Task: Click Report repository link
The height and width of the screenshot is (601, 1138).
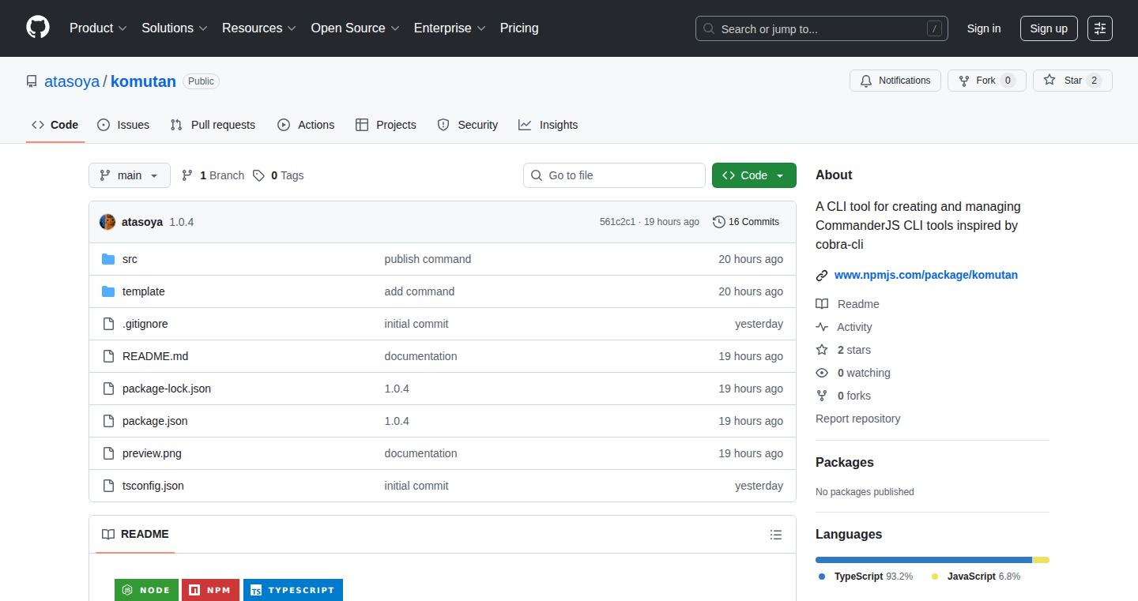Action: click(x=858, y=419)
